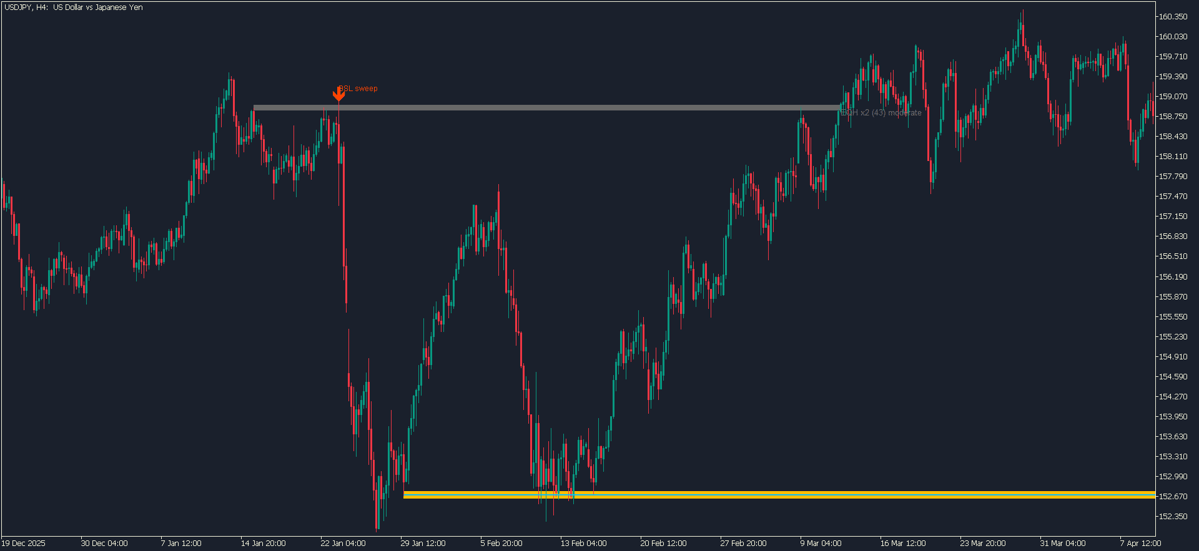Click the 159.710 price scale label
Screen dimensions: 1199x551
[1173, 57]
